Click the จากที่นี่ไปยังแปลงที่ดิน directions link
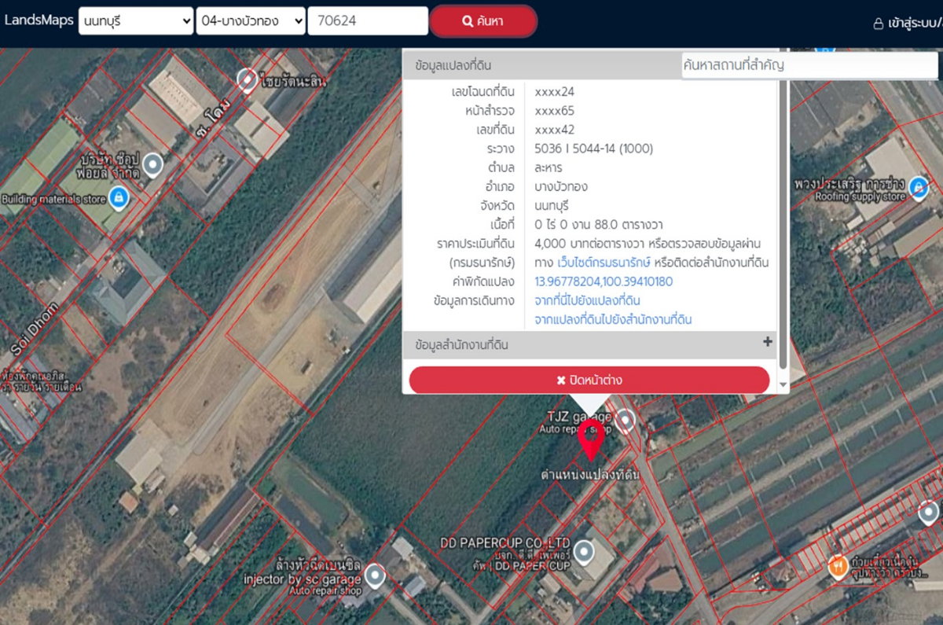 click(588, 300)
